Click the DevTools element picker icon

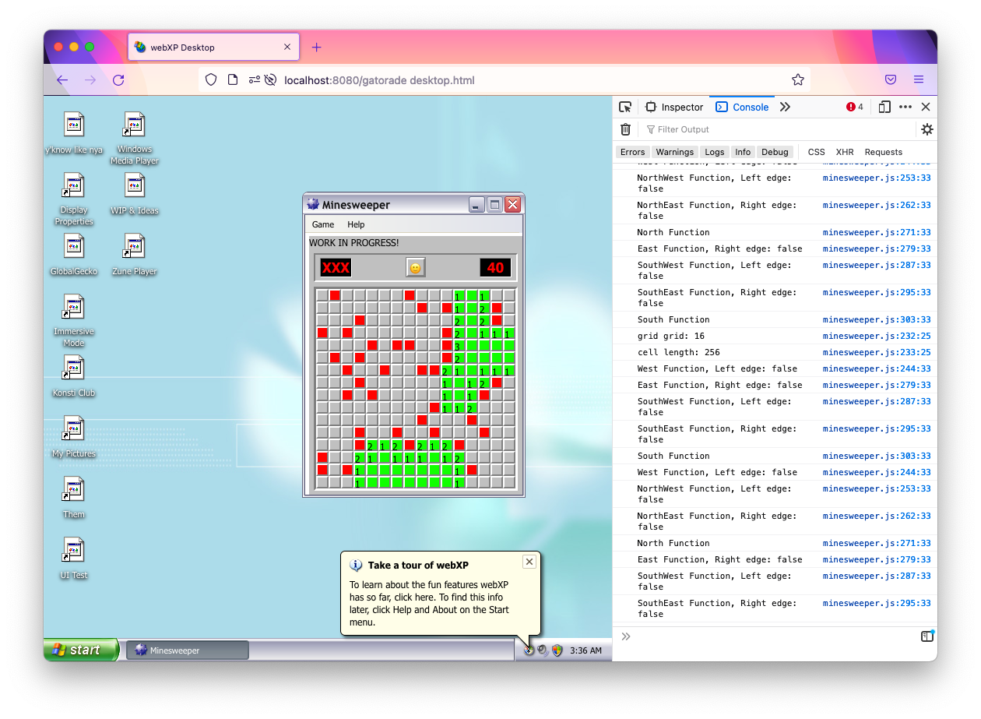(625, 107)
